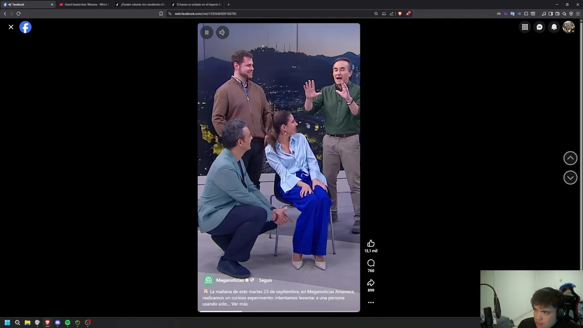
Task: Go to Facebook home via logo
Action: (x=26, y=27)
